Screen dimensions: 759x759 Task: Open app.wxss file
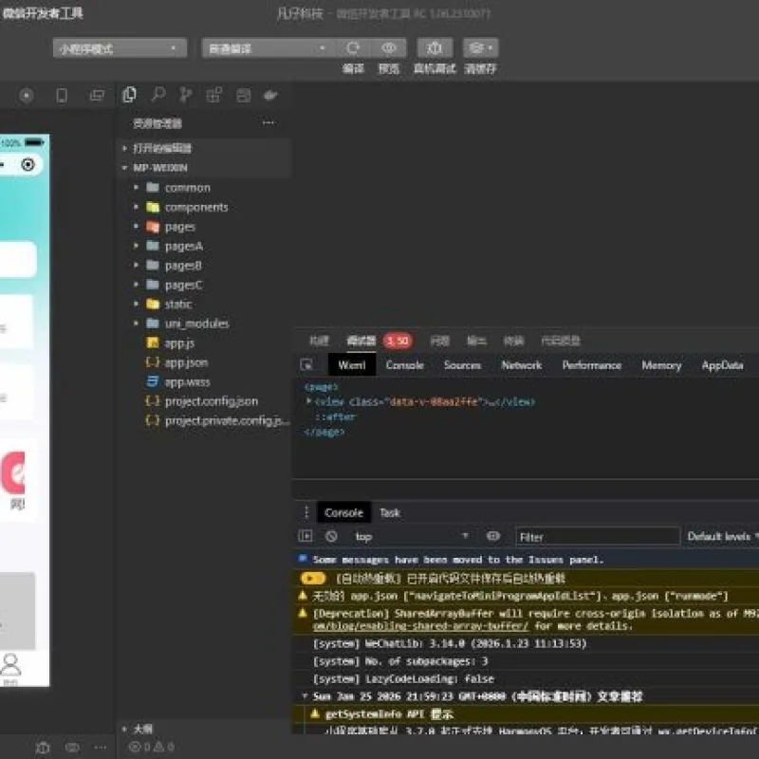187,381
